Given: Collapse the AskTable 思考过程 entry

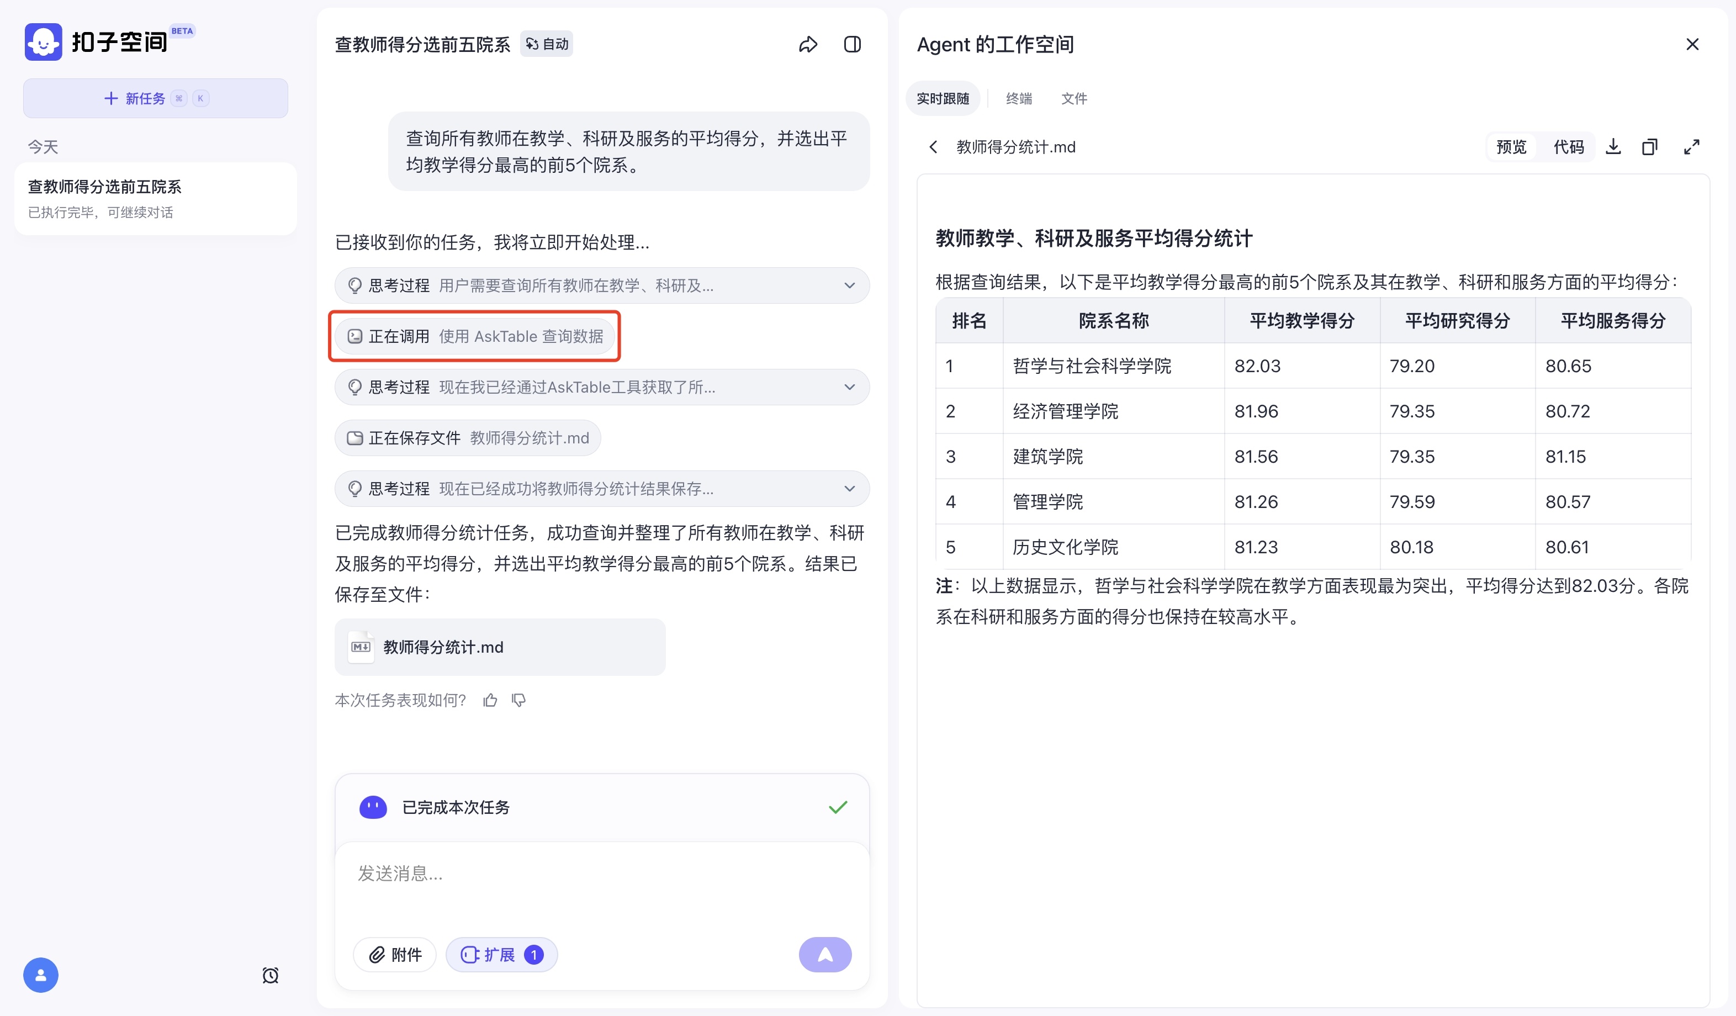Looking at the screenshot, I should click(x=849, y=387).
